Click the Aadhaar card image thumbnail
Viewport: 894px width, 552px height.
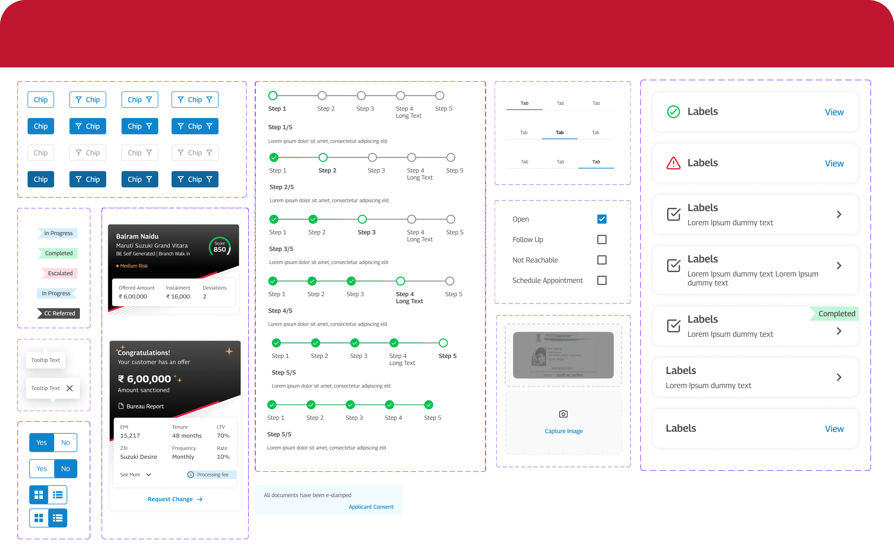tap(563, 355)
